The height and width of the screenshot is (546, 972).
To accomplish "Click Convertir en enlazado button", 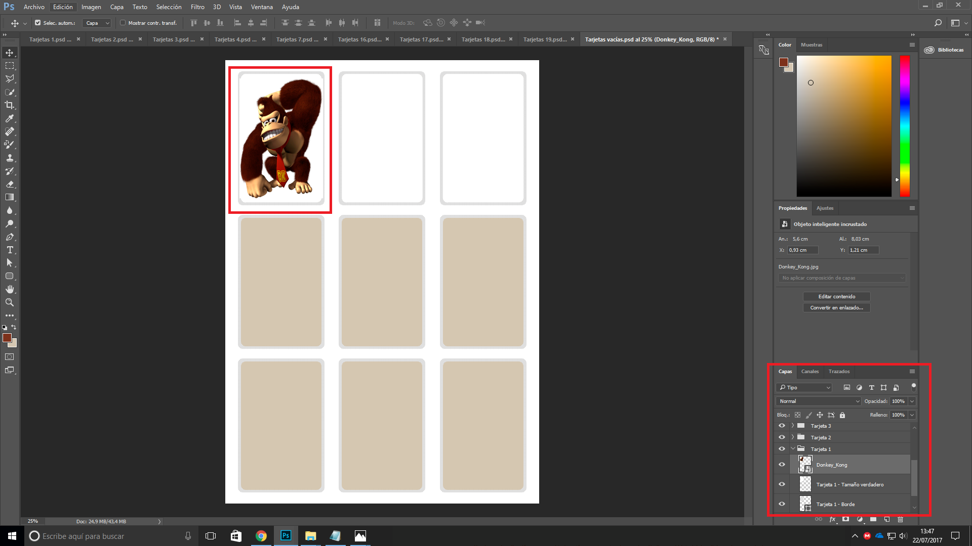I will click(x=837, y=308).
